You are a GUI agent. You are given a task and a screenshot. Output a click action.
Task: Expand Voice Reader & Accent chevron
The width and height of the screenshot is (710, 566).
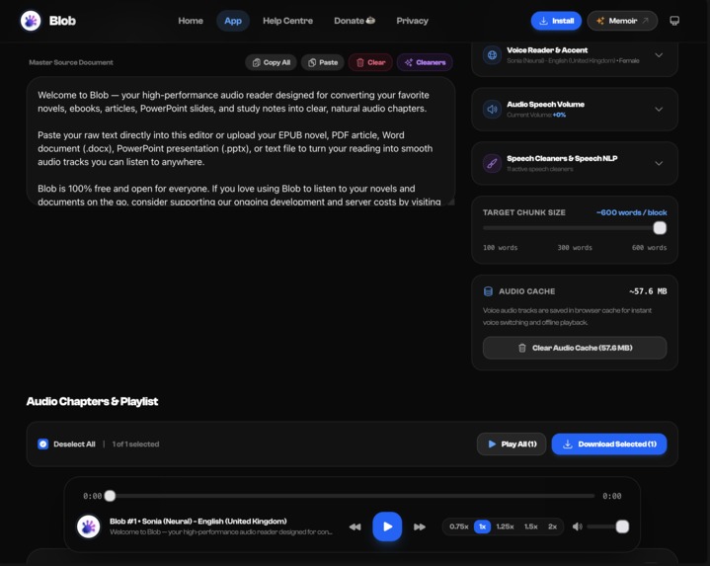tap(659, 55)
